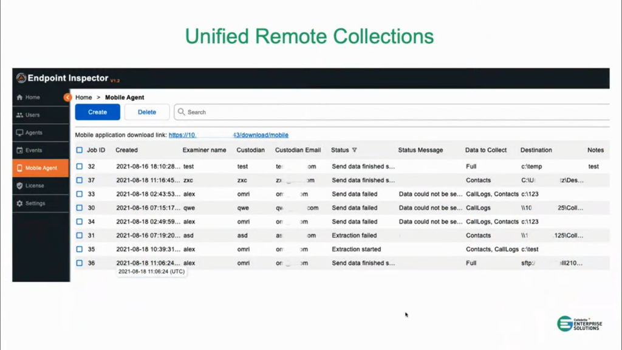622x350 pixels.
Task: Open Events in the sidebar menu
Action: [41, 151]
